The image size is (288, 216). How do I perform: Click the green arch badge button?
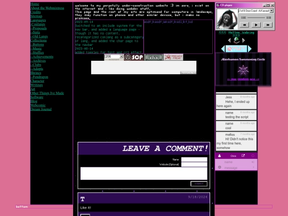coord(154,57)
